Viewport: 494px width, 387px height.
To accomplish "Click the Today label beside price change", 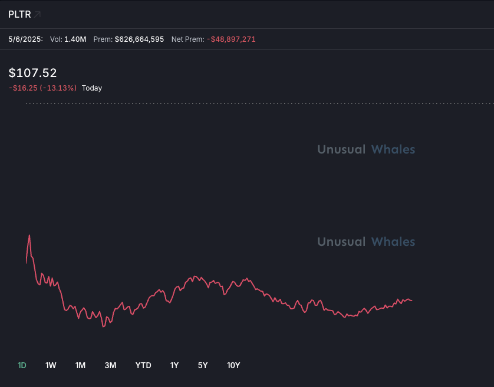I will [92, 88].
